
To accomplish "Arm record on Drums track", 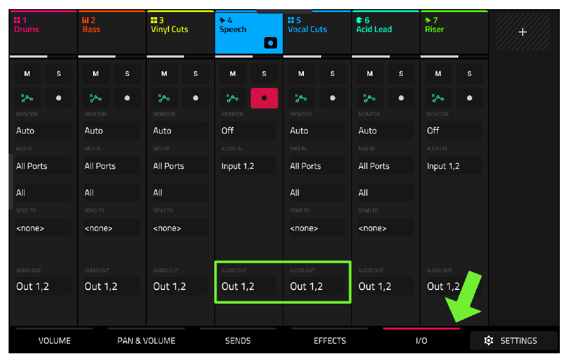I will (58, 98).
